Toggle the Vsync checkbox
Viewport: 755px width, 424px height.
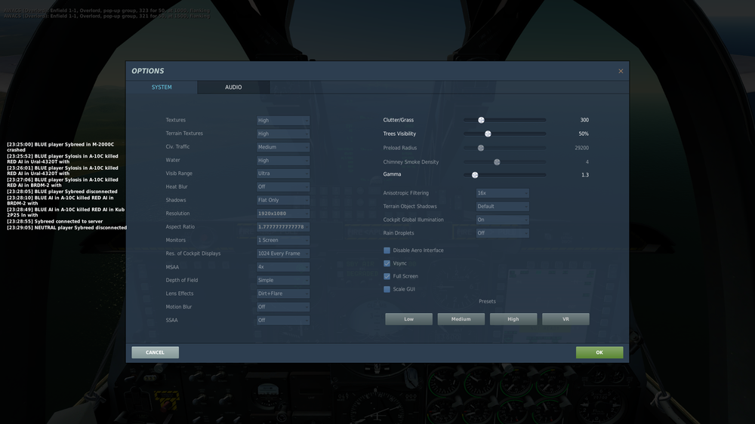(x=387, y=263)
